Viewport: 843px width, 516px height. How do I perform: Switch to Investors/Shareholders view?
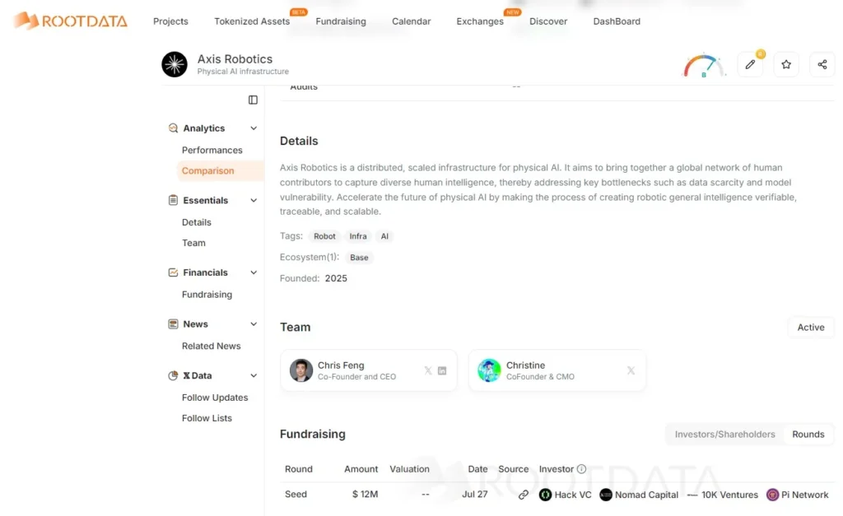click(724, 435)
